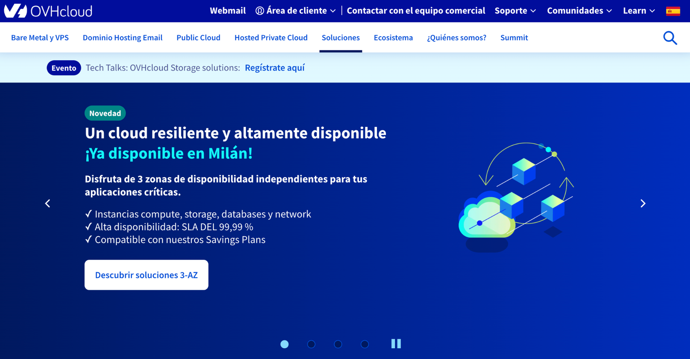This screenshot has width=690, height=359.
Task: Open Public Cloud menu
Action: [198, 37]
